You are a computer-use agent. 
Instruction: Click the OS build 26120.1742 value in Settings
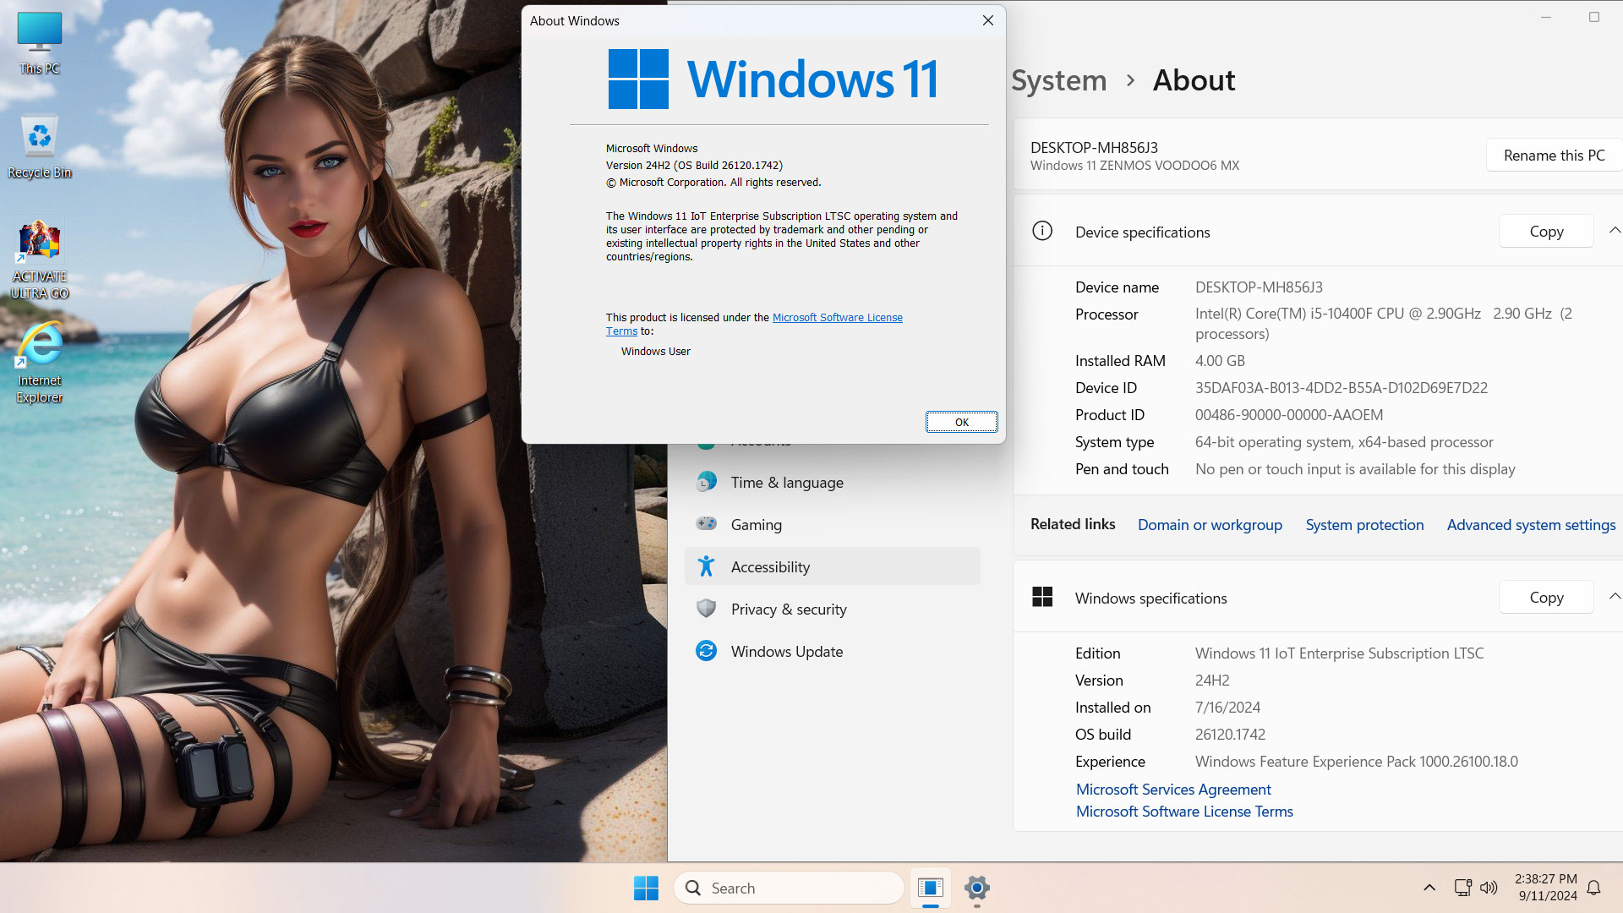tap(1230, 735)
